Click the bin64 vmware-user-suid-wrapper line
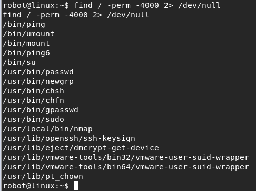This screenshot has height=191, width=256. pyautogui.click(x=126, y=167)
